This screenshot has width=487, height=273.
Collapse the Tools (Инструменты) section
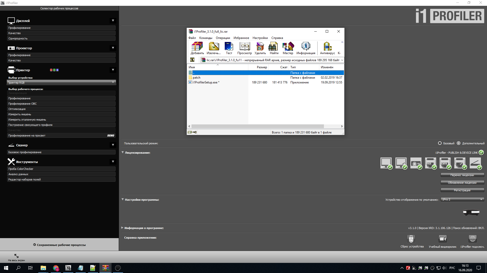coord(113,162)
